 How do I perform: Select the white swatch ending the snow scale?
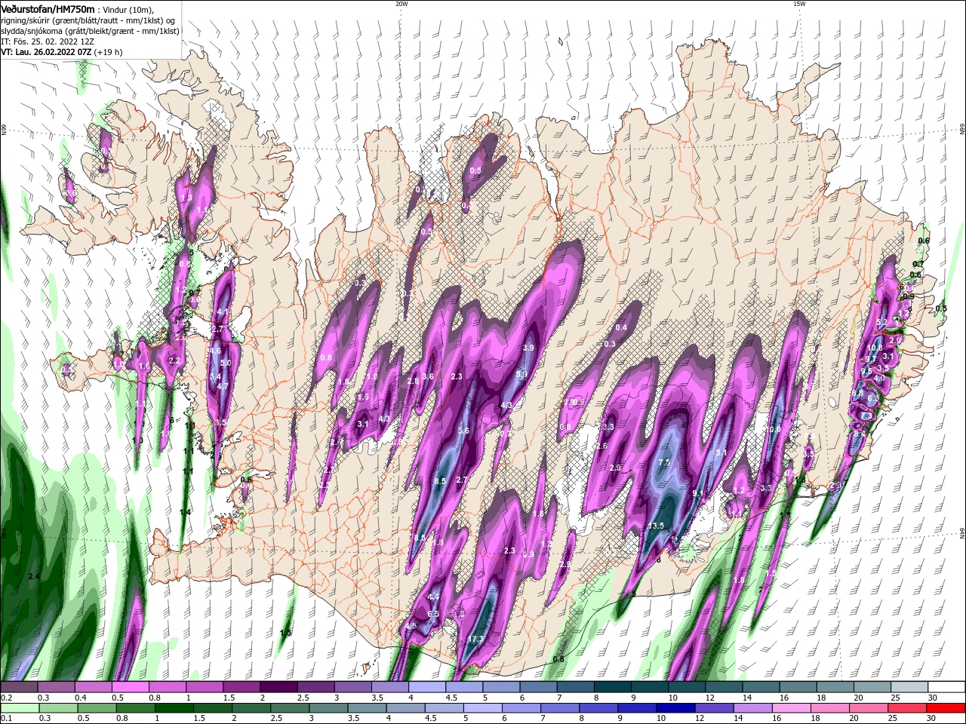[x=947, y=688]
